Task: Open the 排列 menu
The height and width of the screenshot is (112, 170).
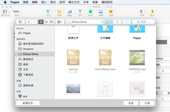Action: click(x=62, y=2)
